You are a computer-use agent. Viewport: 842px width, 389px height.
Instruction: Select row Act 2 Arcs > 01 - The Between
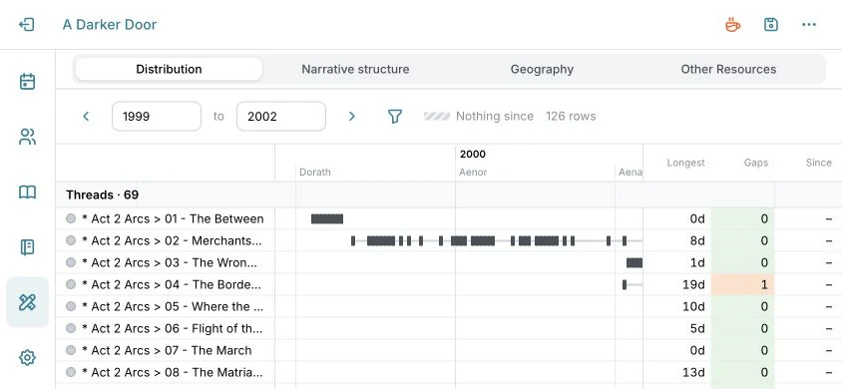(x=173, y=218)
